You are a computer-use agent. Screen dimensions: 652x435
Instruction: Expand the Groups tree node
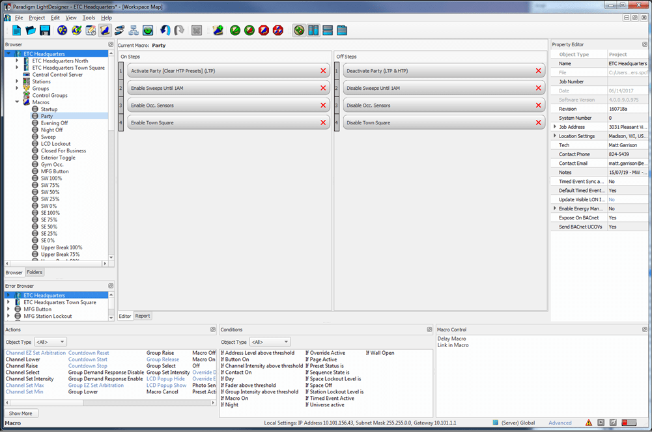coord(17,88)
